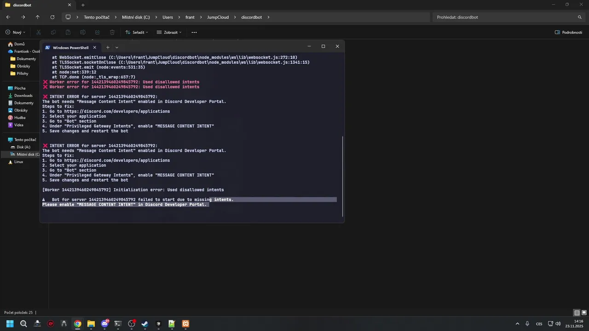The width and height of the screenshot is (589, 331).
Task: Click the Copy icon in Explorer toolbar
Action: [x=53, y=32]
